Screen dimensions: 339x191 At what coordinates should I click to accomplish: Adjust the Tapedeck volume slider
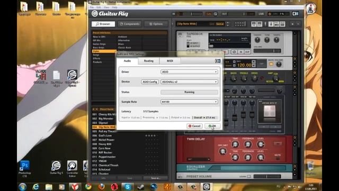[x=267, y=51]
